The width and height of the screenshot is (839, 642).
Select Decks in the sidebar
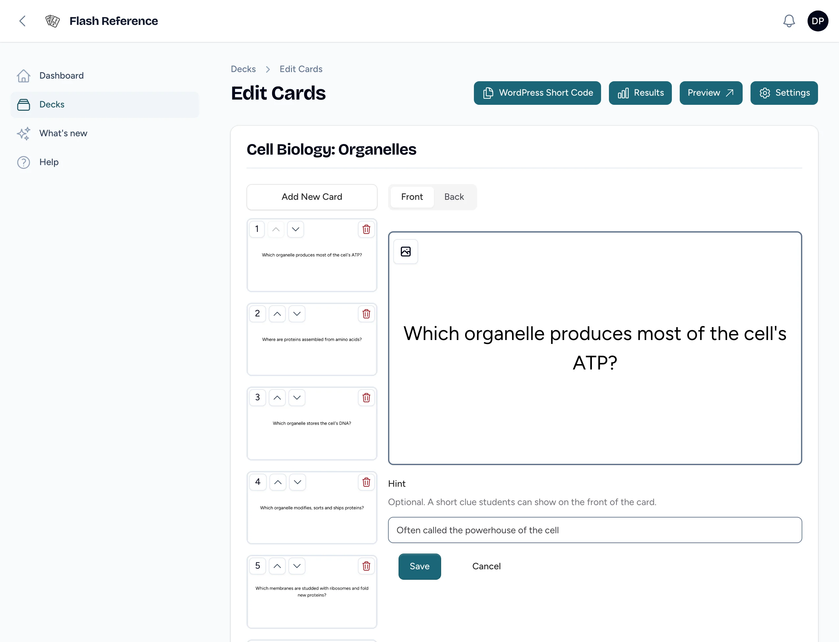point(105,104)
